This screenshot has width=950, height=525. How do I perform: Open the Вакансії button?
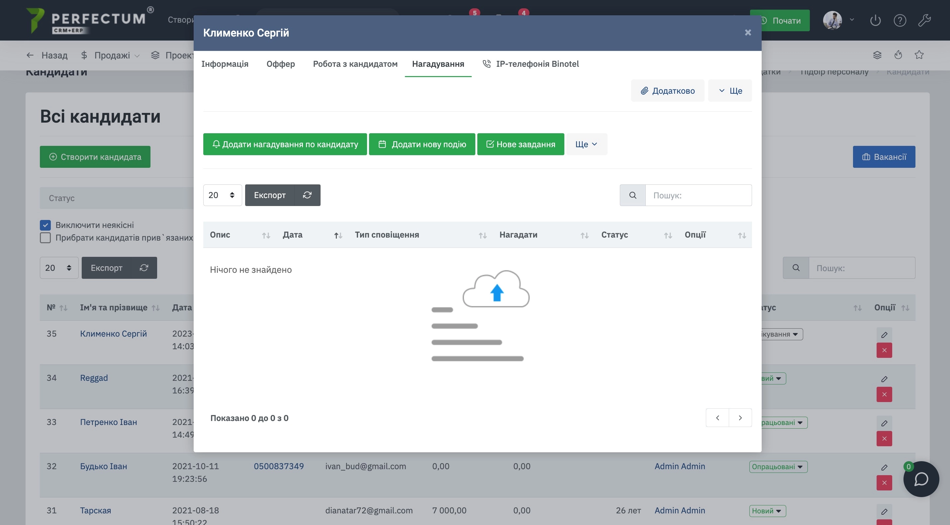(x=884, y=157)
